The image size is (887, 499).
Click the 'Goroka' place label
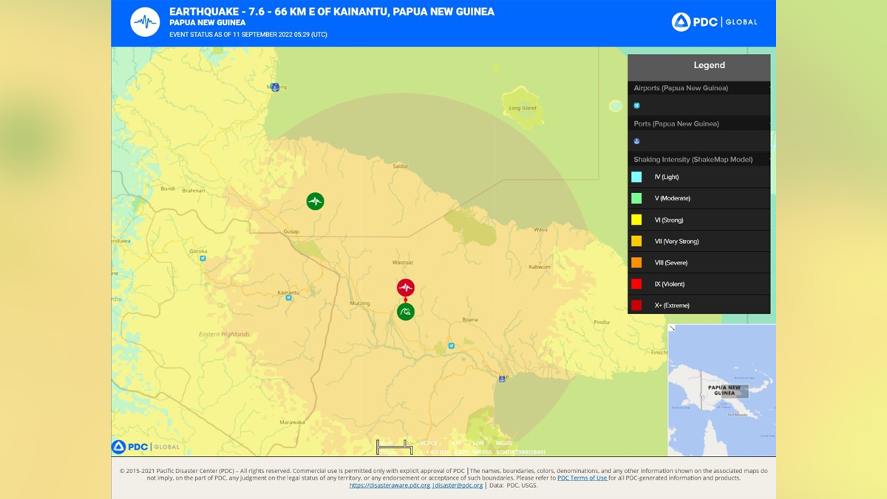(198, 251)
